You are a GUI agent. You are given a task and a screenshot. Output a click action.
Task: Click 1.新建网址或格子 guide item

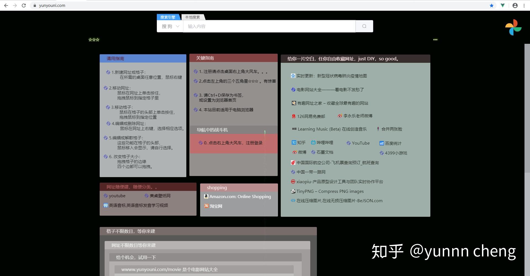tap(144, 75)
